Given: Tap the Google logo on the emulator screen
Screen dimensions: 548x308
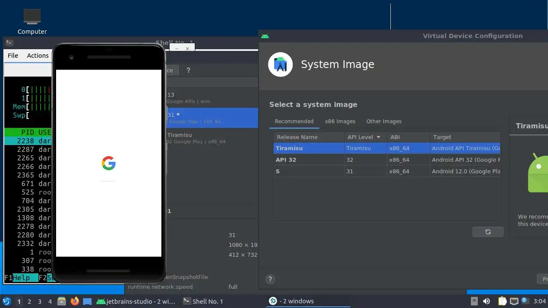Looking at the screenshot, I should tap(109, 163).
